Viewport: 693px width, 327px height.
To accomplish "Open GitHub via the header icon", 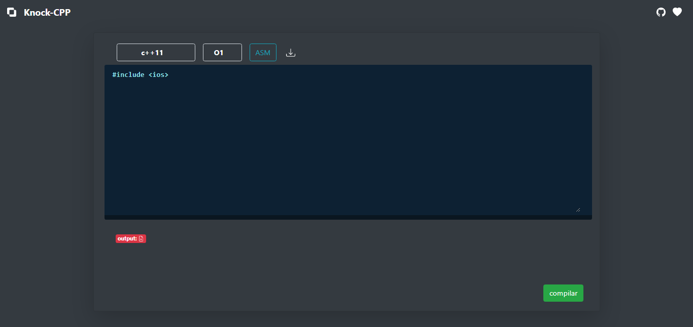I will tap(661, 12).
